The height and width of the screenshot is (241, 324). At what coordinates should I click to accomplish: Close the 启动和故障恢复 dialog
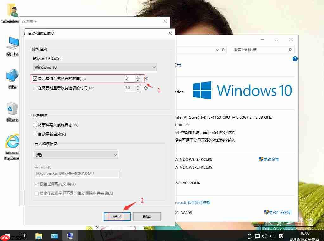click(170, 33)
